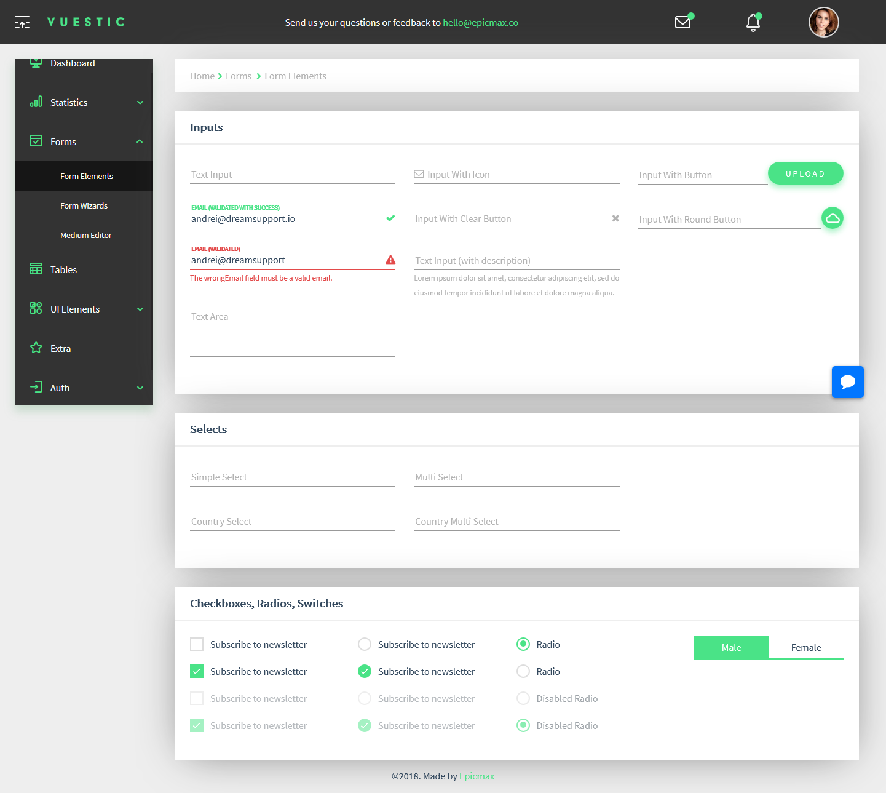
Task: Focus the Input With Round Button field
Action: [729, 220]
